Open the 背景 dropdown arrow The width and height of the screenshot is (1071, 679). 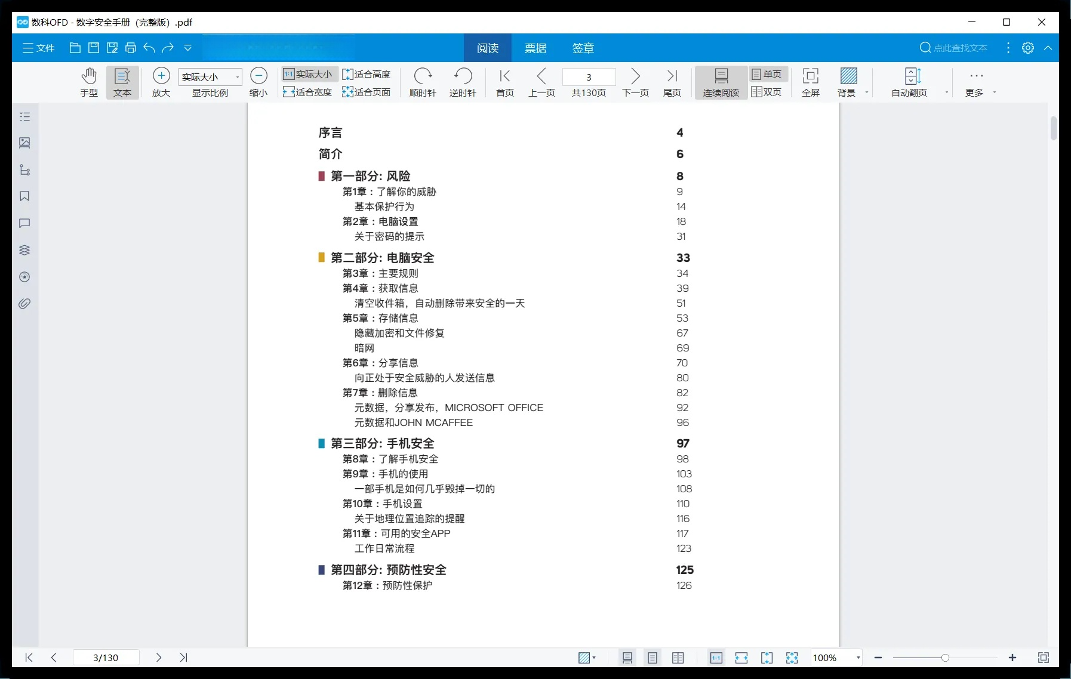[x=867, y=92]
